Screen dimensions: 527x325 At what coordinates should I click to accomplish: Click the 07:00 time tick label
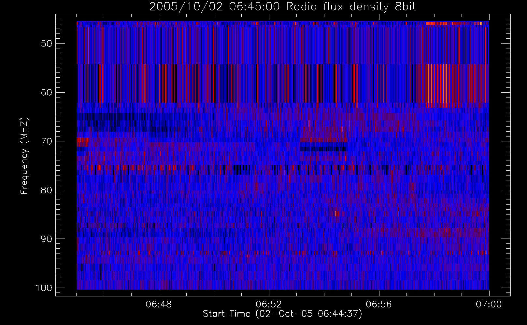489,305
